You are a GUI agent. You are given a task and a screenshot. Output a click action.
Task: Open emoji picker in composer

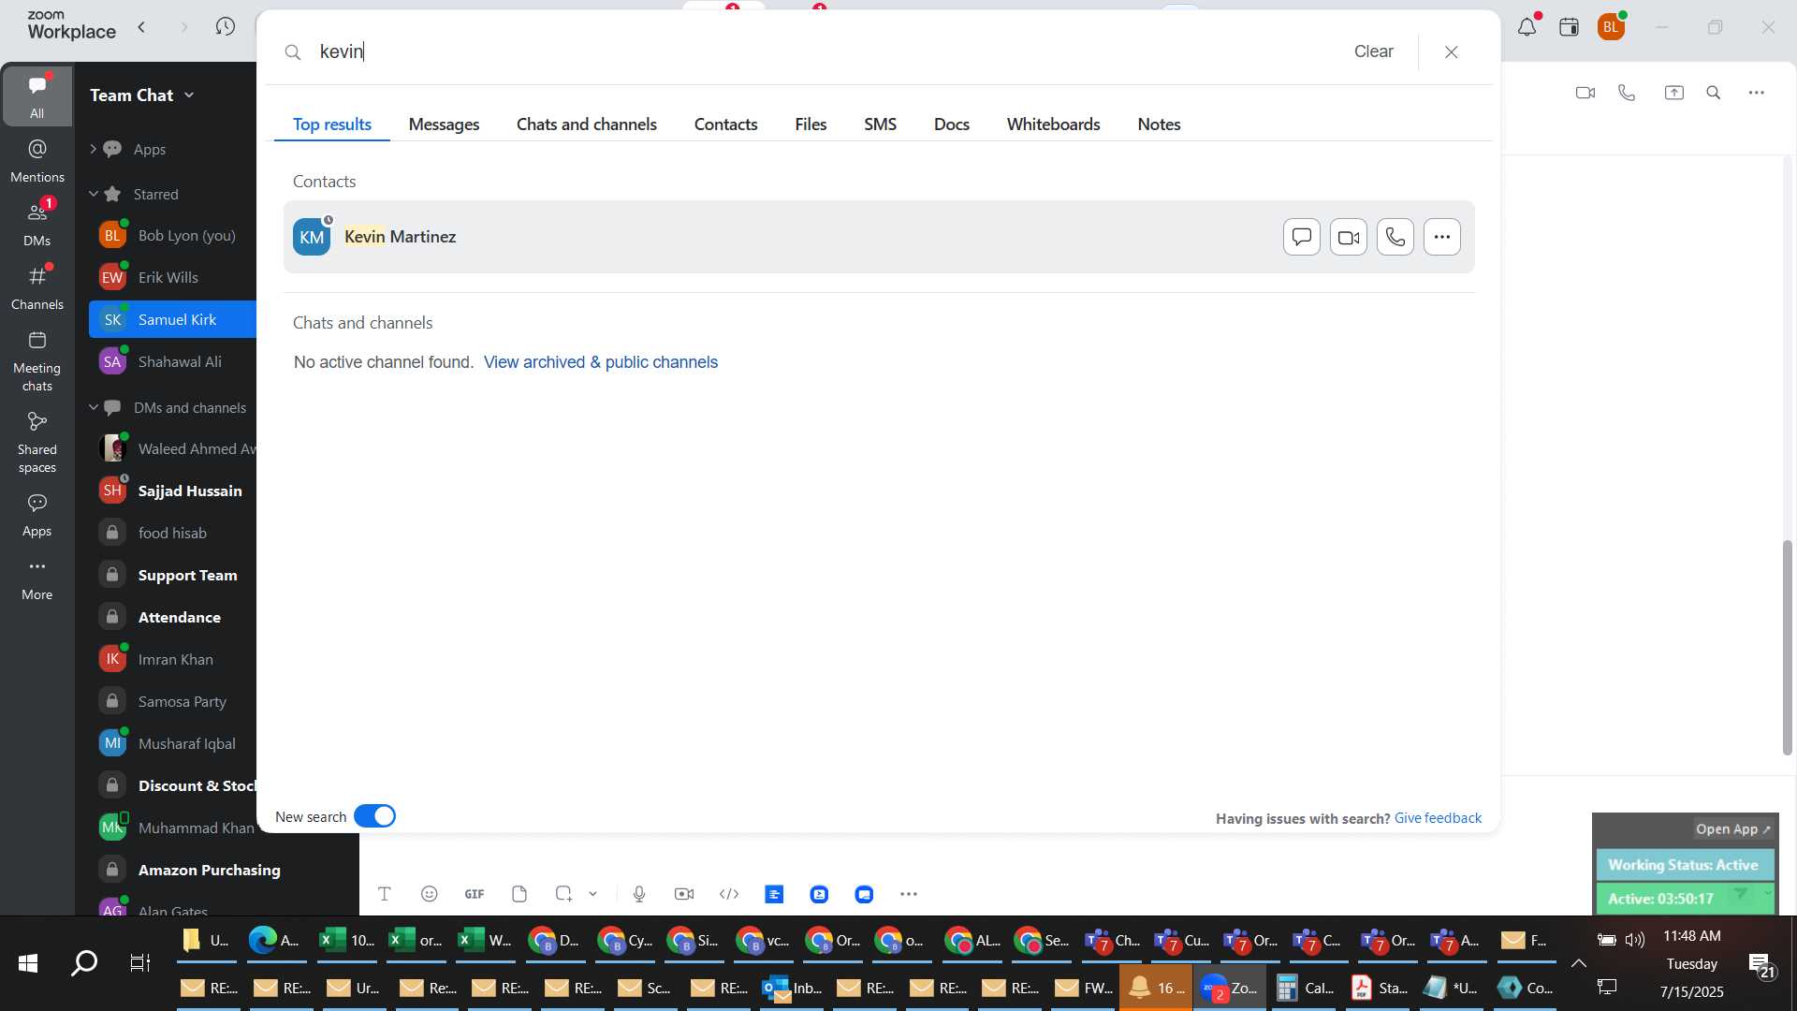(429, 894)
